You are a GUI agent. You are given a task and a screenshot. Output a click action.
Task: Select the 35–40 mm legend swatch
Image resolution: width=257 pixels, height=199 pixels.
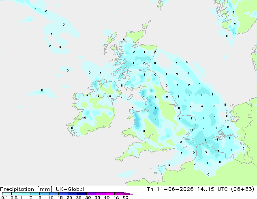tap(100, 194)
